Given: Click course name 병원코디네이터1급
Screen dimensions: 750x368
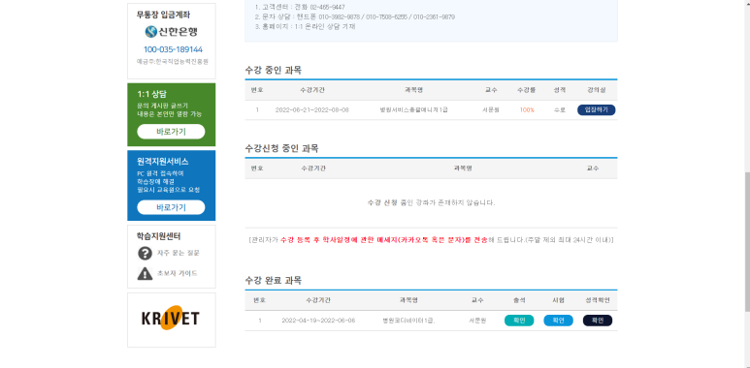Looking at the screenshot, I should pyautogui.click(x=408, y=321).
